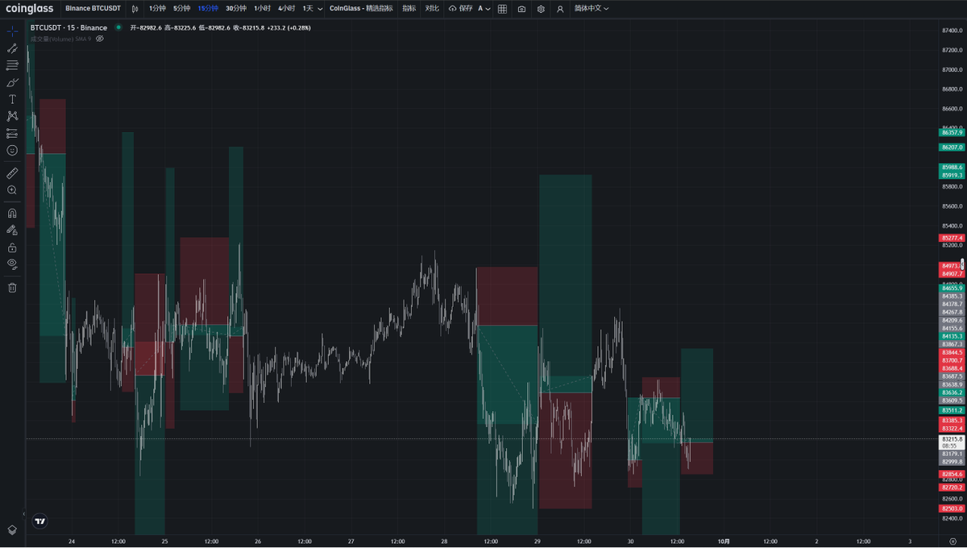Open the chart patterns tool
The height and width of the screenshot is (548, 967).
point(12,116)
